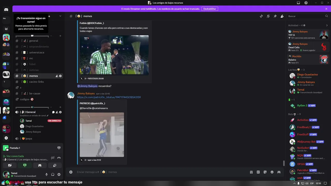Open the Threads icon in channel header
The width and height of the screenshot is (331, 186).
261,16
